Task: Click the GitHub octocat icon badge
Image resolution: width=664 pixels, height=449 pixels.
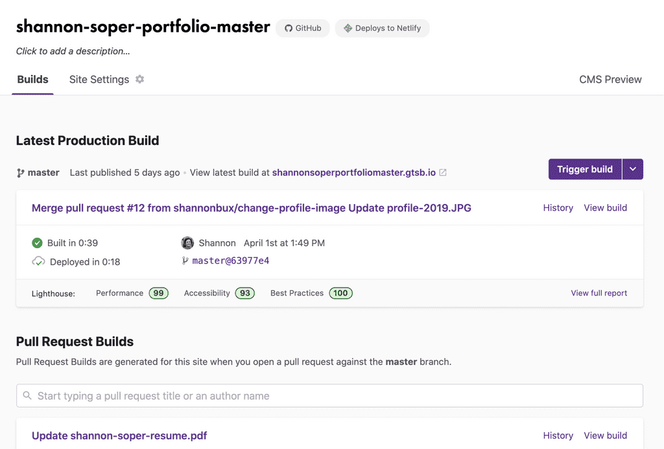Action: [x=289, y=29]
